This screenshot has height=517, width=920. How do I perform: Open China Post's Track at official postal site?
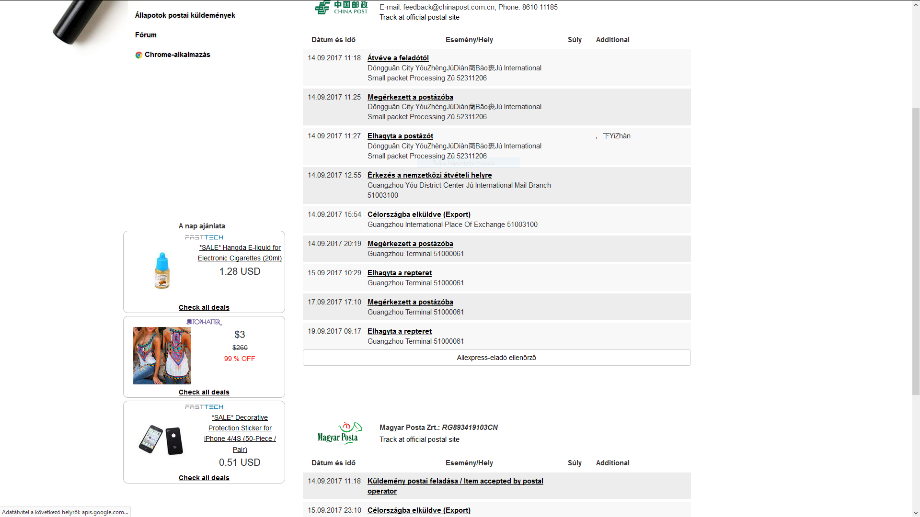(x=419, y=17)
